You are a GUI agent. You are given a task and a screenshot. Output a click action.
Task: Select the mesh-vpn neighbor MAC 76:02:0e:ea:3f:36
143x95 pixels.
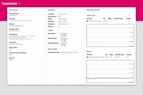[x=95, y=21]
